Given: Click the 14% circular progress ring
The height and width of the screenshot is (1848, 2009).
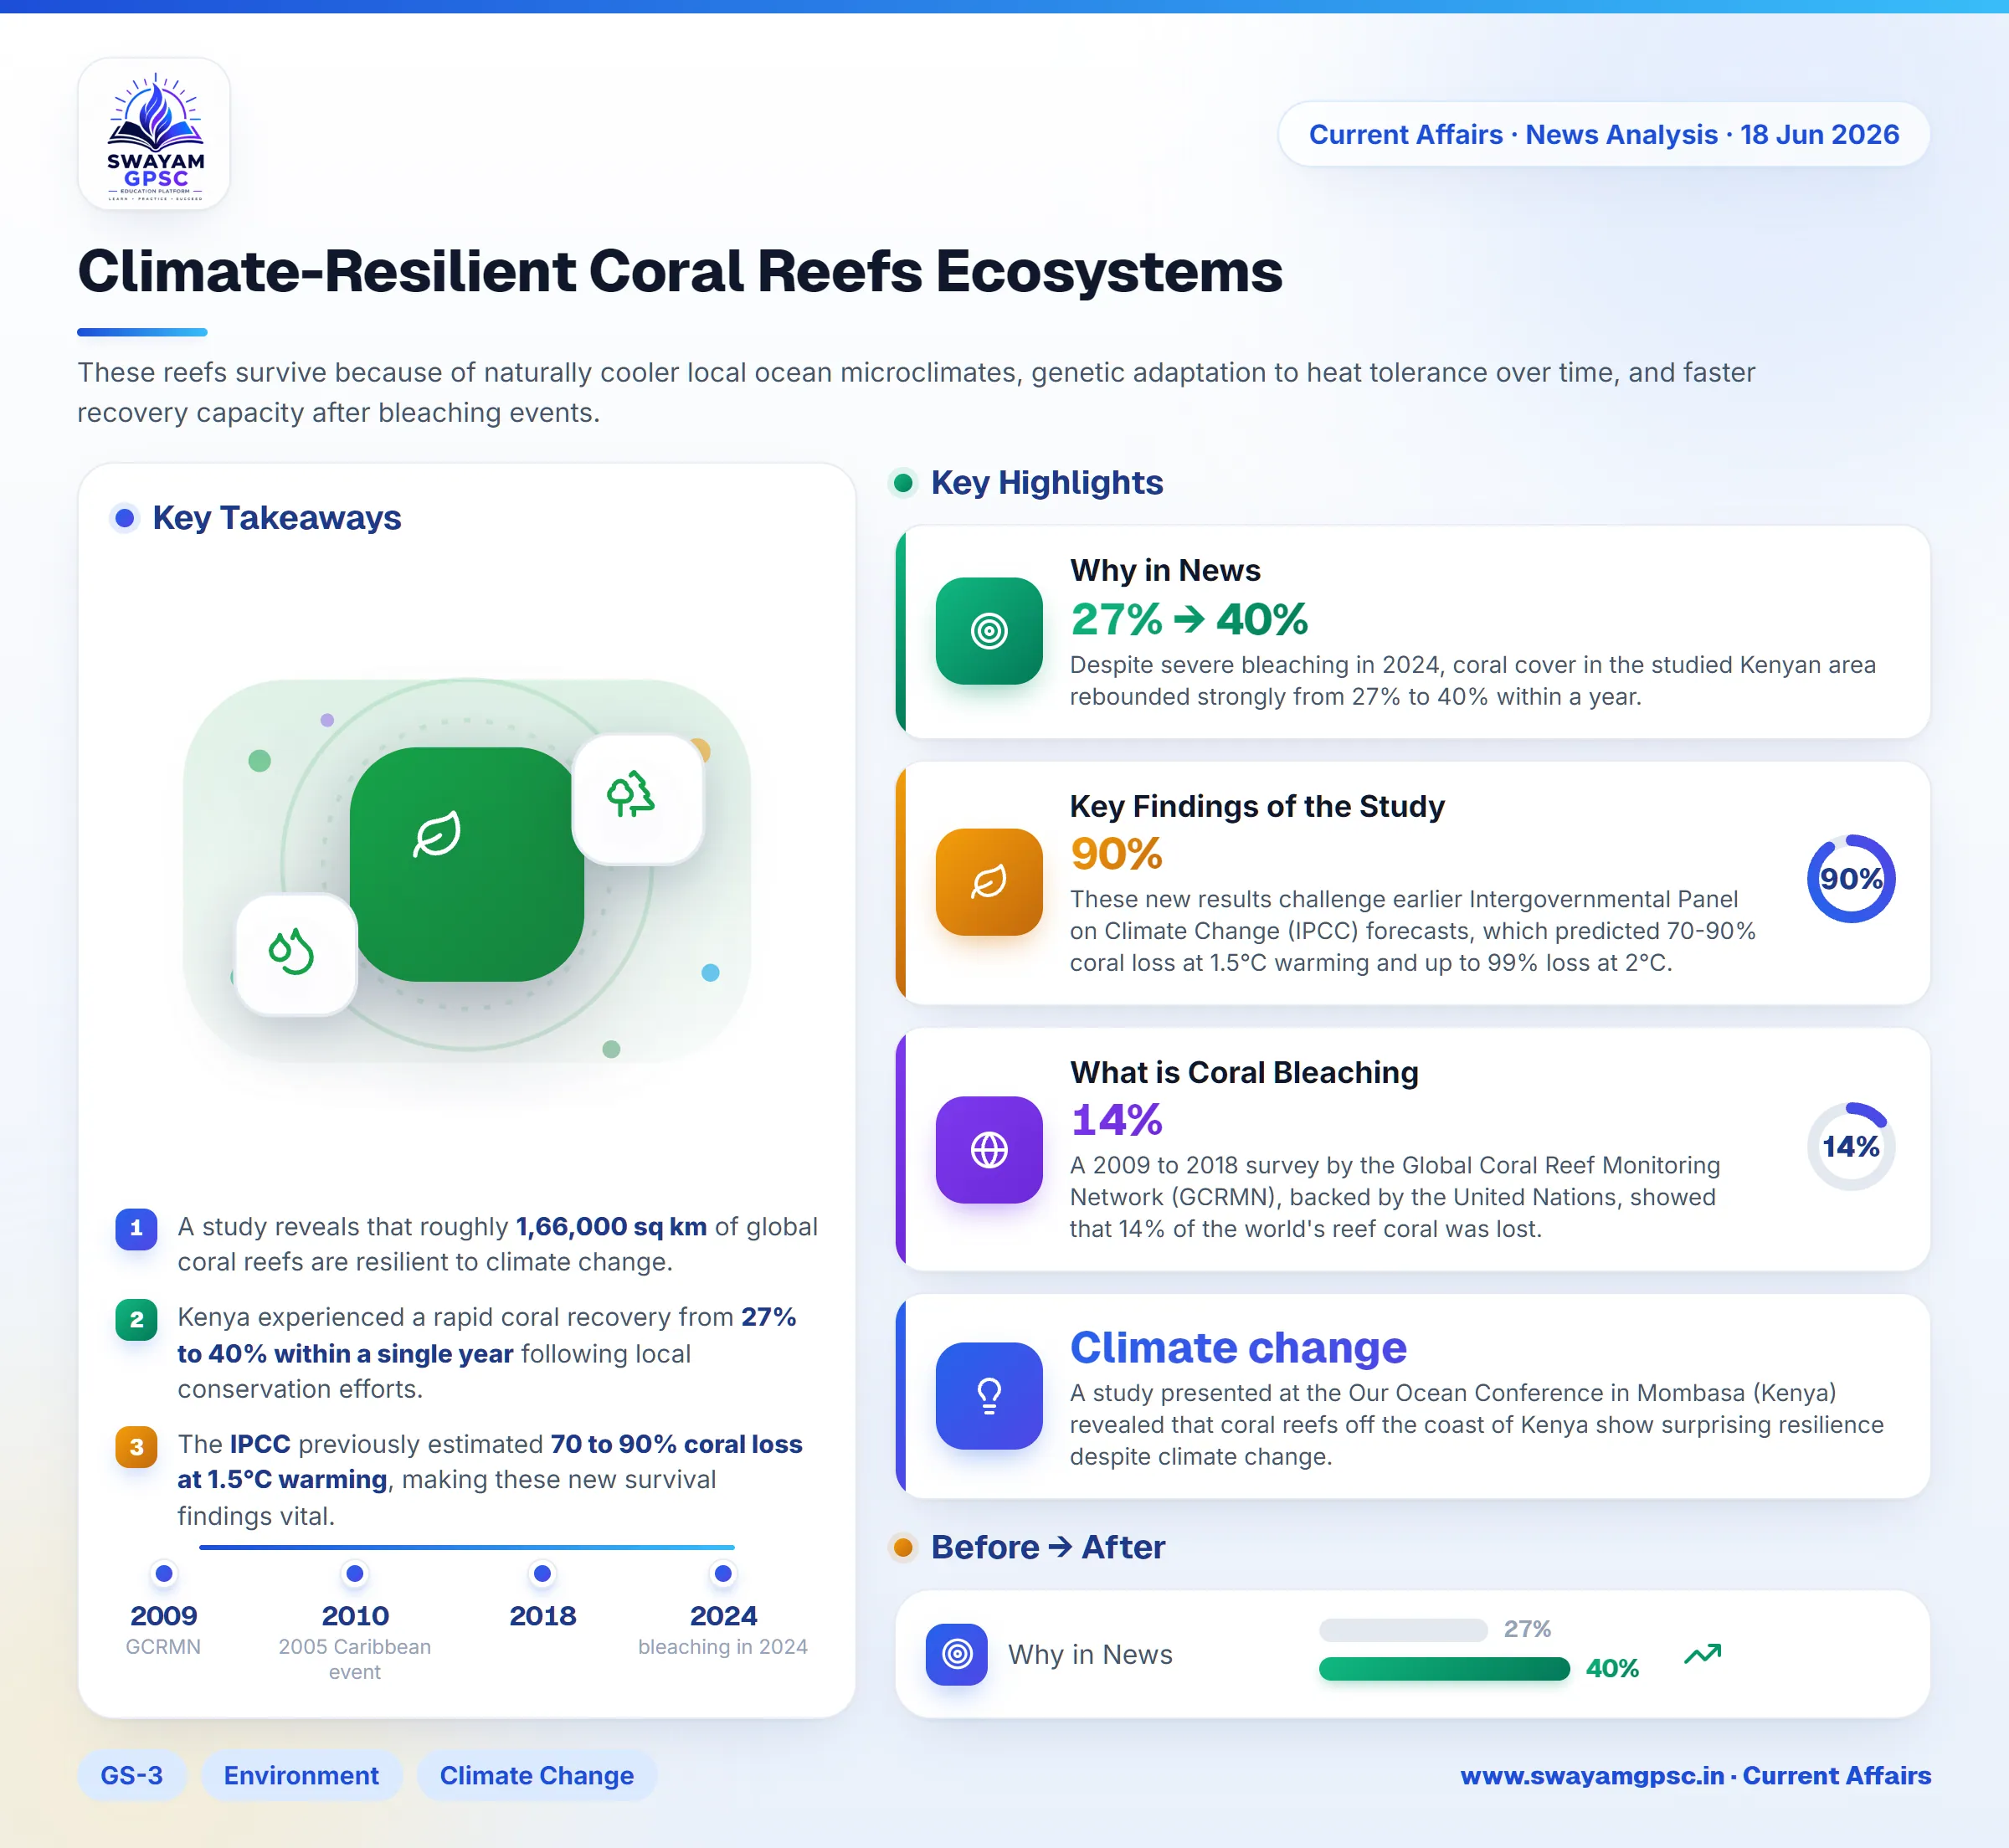Looking at the screenshot, I should [x=1851, y=1147].
